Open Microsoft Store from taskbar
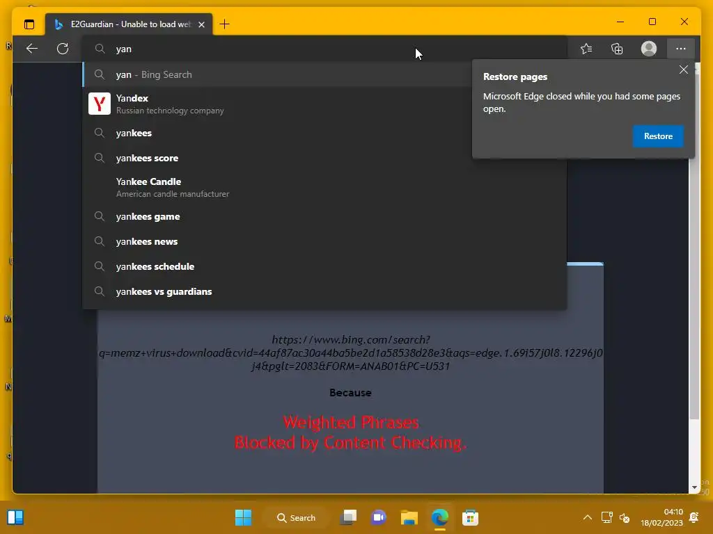The image size is (713, 534). (x=470, y=517)
